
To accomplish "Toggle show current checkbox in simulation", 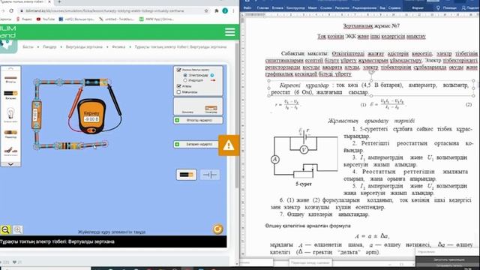I will click(179, 70).
